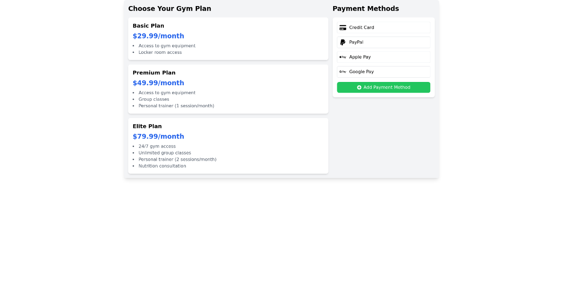Click the plus icon on Add Payment Method
Image resolution: width=563 pixels, height=295 pixels.
coord(359,87)
